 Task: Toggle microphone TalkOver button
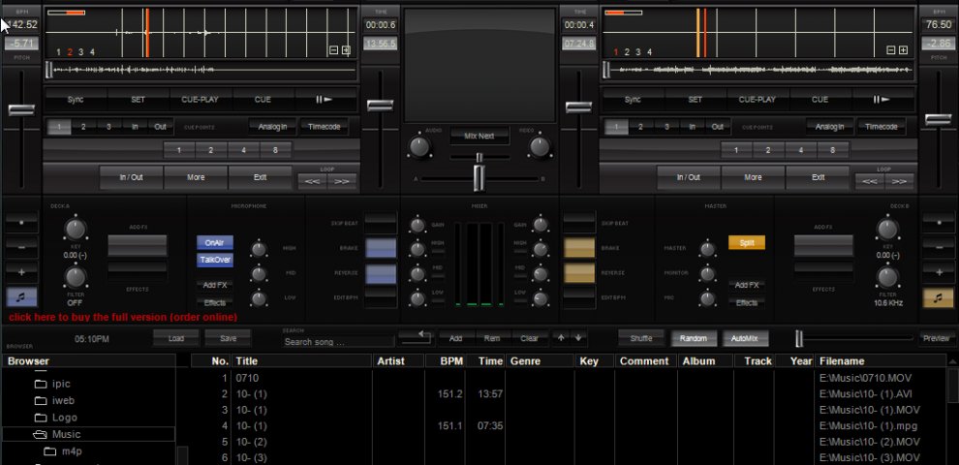point(215,260)
